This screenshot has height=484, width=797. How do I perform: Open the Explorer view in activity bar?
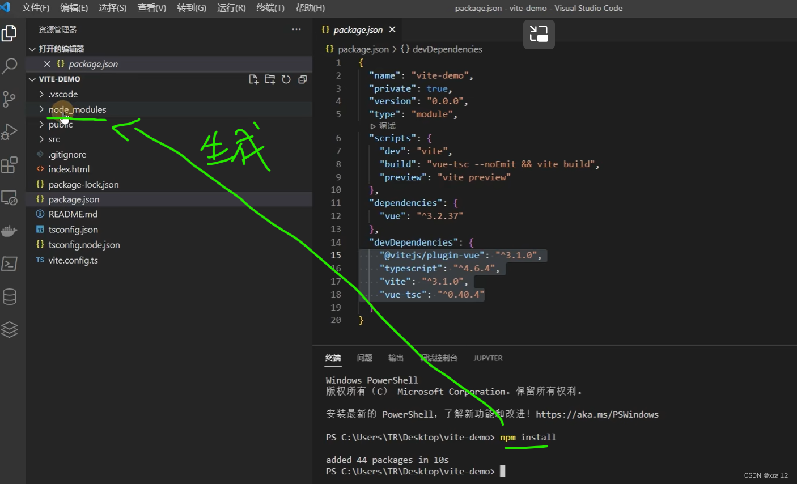9,33
